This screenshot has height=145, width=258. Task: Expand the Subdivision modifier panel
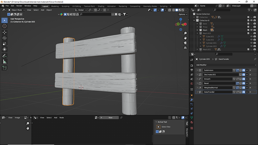point(197,70)
